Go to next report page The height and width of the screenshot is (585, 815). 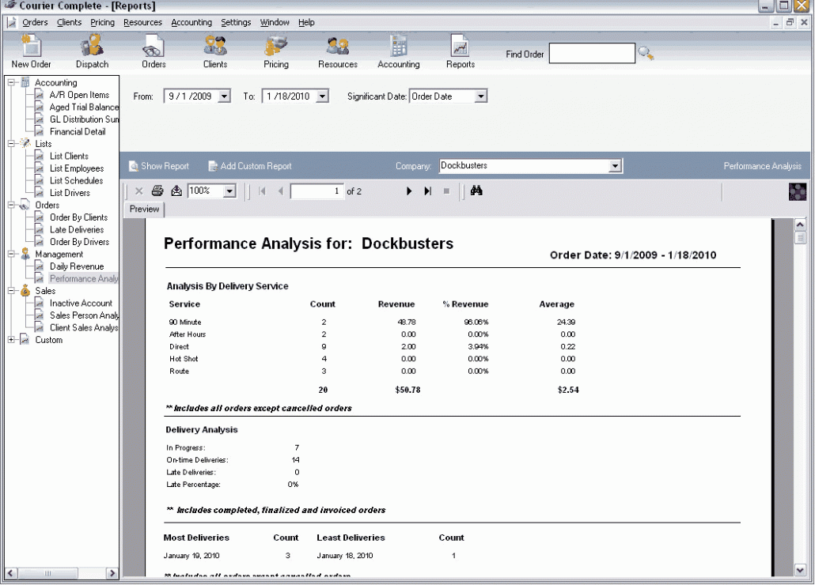coord(409,191)
